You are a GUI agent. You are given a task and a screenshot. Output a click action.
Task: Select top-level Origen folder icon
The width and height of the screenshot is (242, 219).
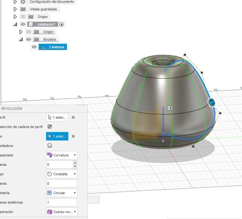click(31, 17)
